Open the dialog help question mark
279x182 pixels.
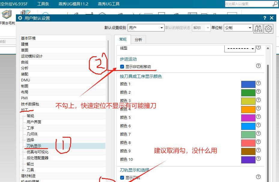264,18
